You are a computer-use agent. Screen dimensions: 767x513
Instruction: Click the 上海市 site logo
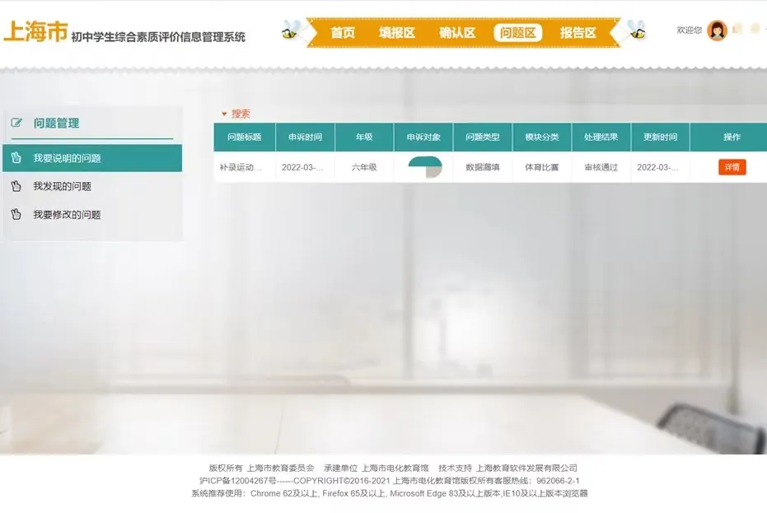(x=35, y=31)
